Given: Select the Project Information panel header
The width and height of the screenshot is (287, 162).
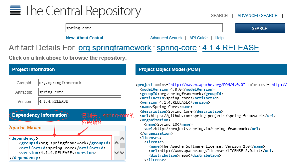Looking at the screenshot, I should point(68,69).
